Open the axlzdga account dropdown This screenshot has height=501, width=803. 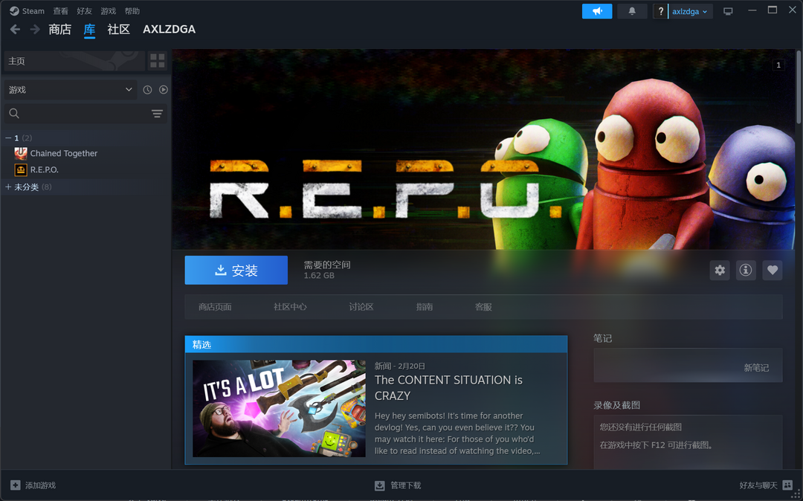point(689,11)
